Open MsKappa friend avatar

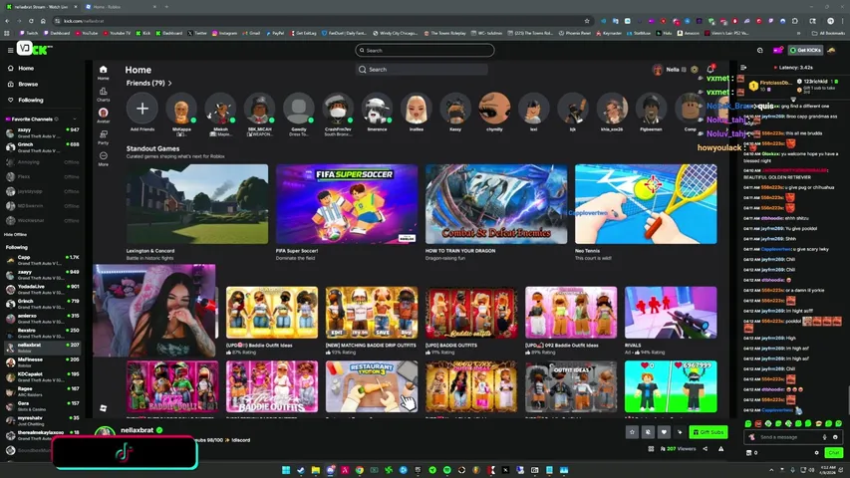[181, 109]
